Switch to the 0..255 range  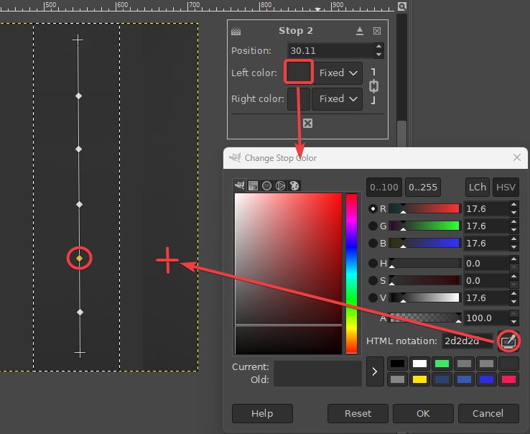pos(423,187)
